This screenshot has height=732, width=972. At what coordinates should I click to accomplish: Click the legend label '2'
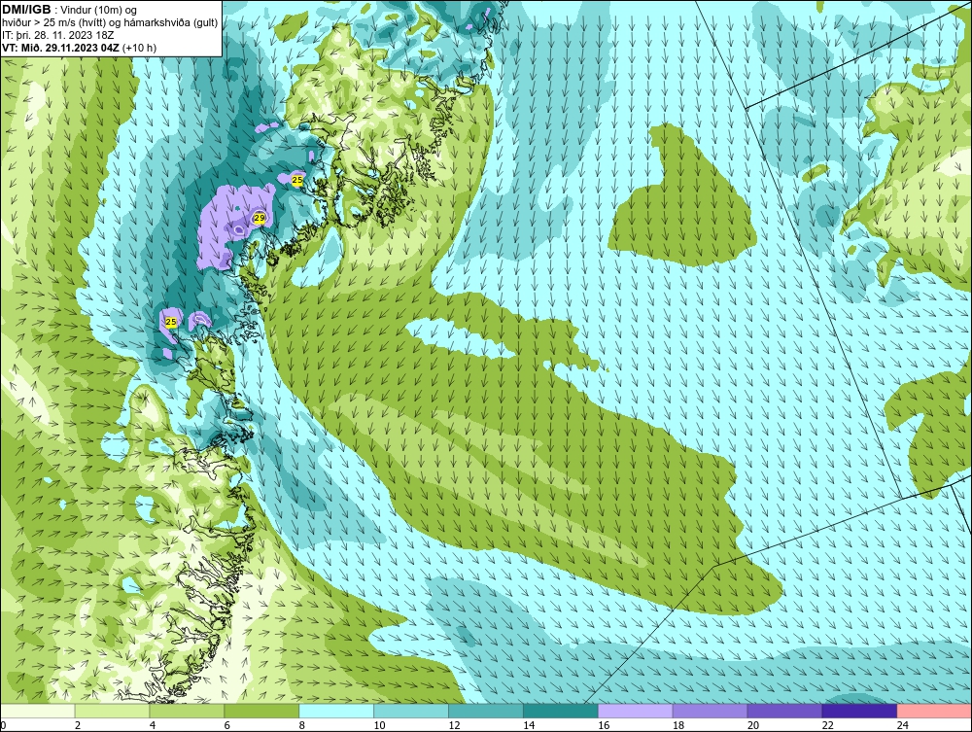[78, 725]
